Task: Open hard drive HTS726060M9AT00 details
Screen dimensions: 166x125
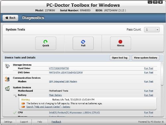Action: 59,68
